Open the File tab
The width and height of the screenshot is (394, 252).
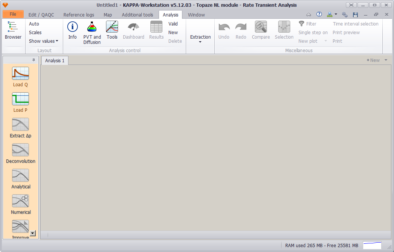point(13,14)
